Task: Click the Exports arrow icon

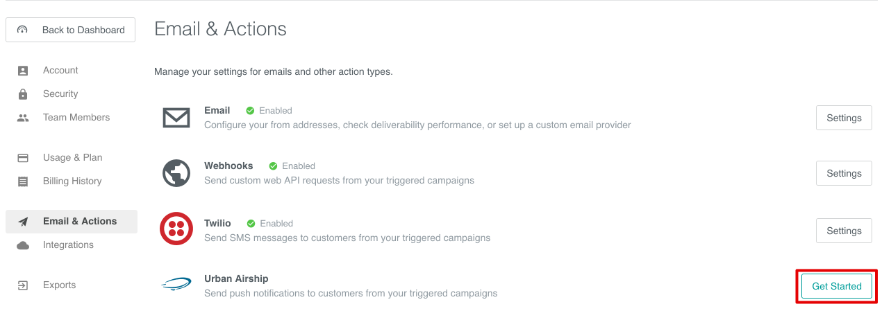Action: [23, 285]
